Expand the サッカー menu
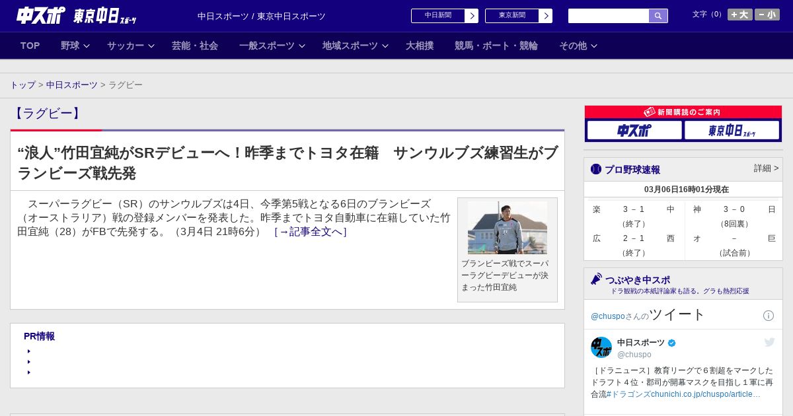Screen dimensions: 793x416 click(131, 46)
